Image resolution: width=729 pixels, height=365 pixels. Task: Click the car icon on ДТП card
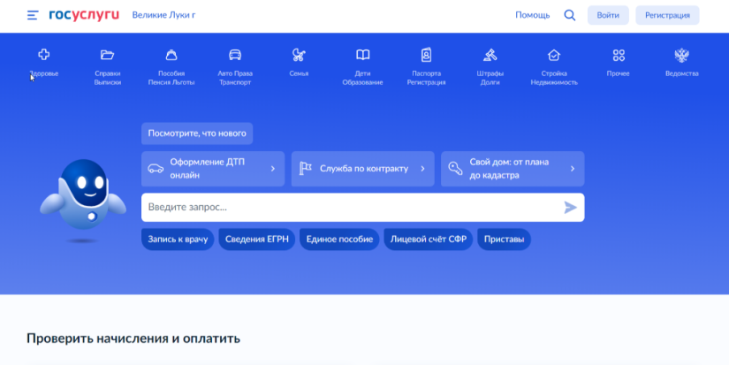[x=156, y=168]
